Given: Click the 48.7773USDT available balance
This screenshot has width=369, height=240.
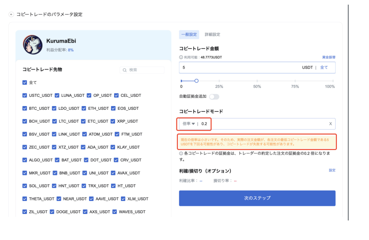Looking at the screenshot, I should pos(211,57).
